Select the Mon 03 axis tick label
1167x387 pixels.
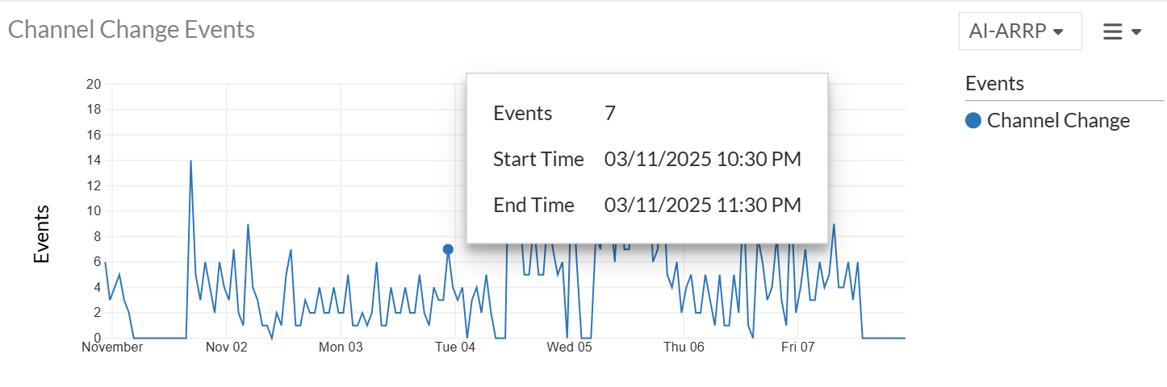pos(341,347)
